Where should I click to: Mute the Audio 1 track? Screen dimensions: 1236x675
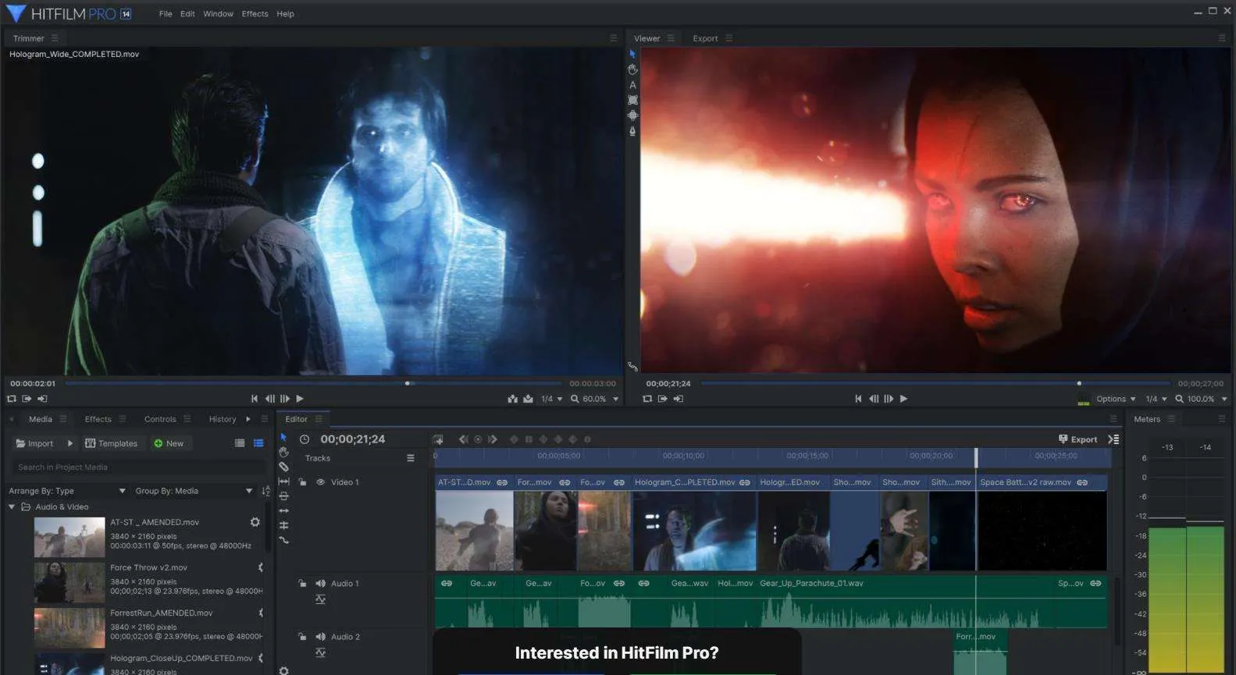tap(320, 584)
